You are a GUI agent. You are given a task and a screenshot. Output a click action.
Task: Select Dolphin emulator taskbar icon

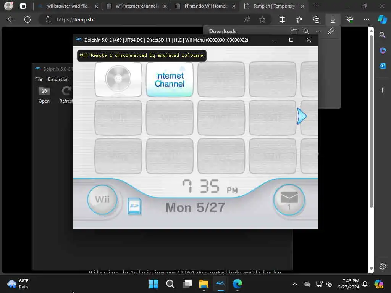pyautogui.click(x=220, y=284)
